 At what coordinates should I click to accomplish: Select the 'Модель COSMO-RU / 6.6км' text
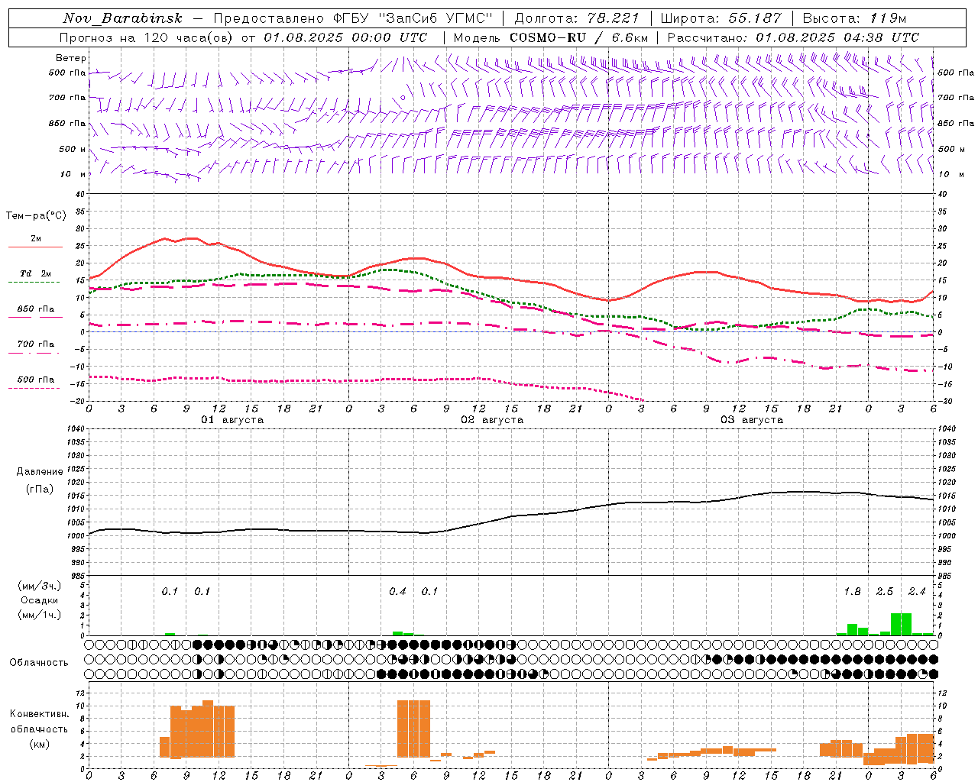point(551,37)
